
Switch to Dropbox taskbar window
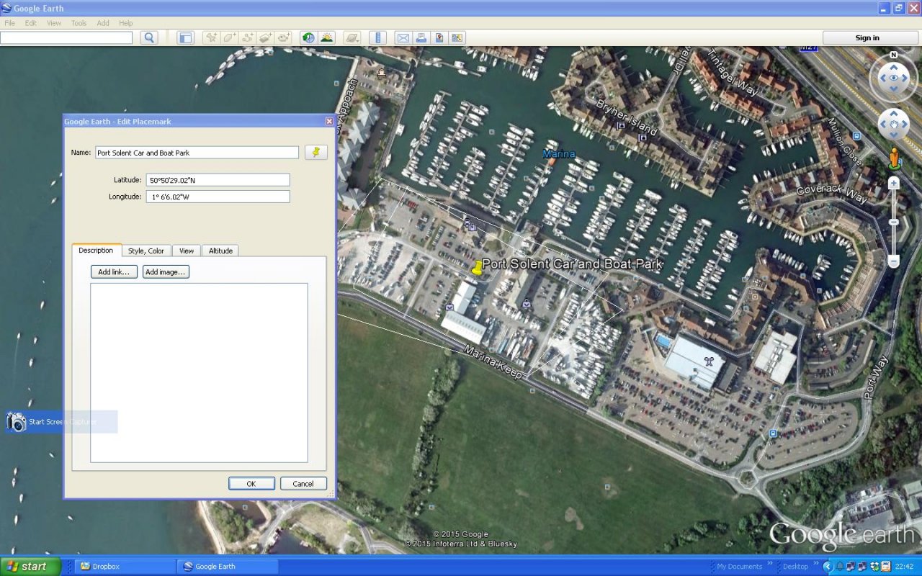[x=125, y=567]
